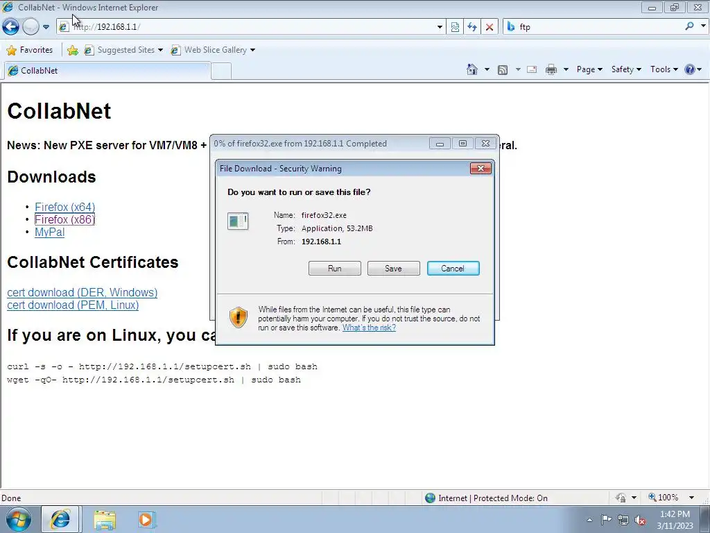The height and width of the screenshot is (533, 710).
Task: Open Suggested Sites dropdown
Action: 123,50
